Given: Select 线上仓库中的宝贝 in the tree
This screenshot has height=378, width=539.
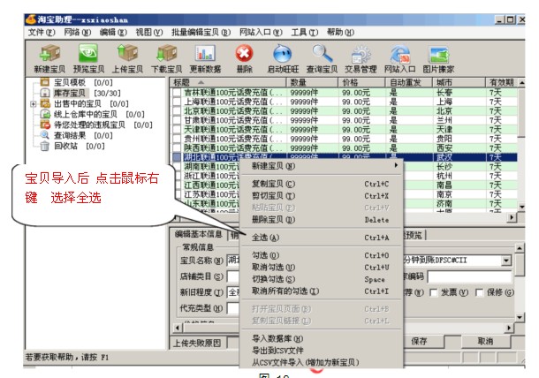Looking at the screenshot, I should (x=86, y=115).
